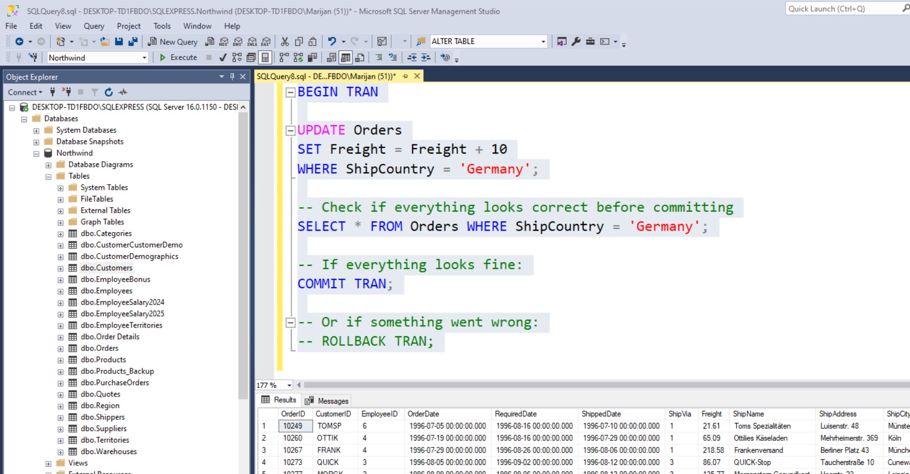Collapse the UPDATE Orders code block
This screenshot has height=474, width=910.
click(x=290, y=131)
